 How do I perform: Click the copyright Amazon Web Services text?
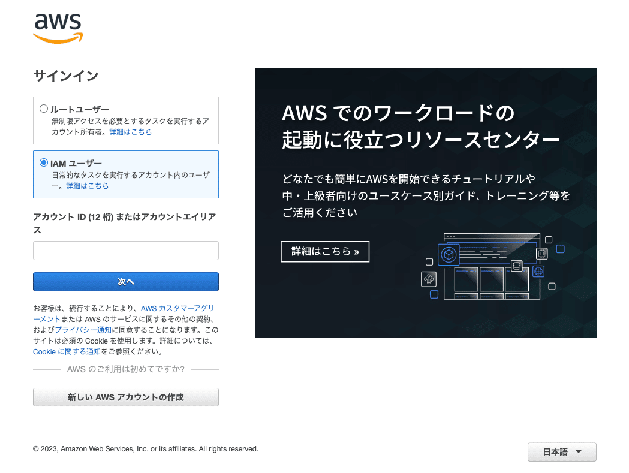(146, 448)
